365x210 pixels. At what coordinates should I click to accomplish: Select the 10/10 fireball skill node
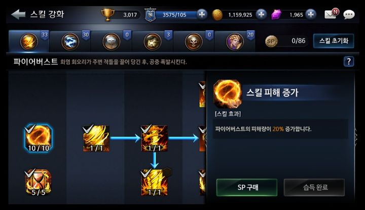pyautogui.click(x=39, y=138)
